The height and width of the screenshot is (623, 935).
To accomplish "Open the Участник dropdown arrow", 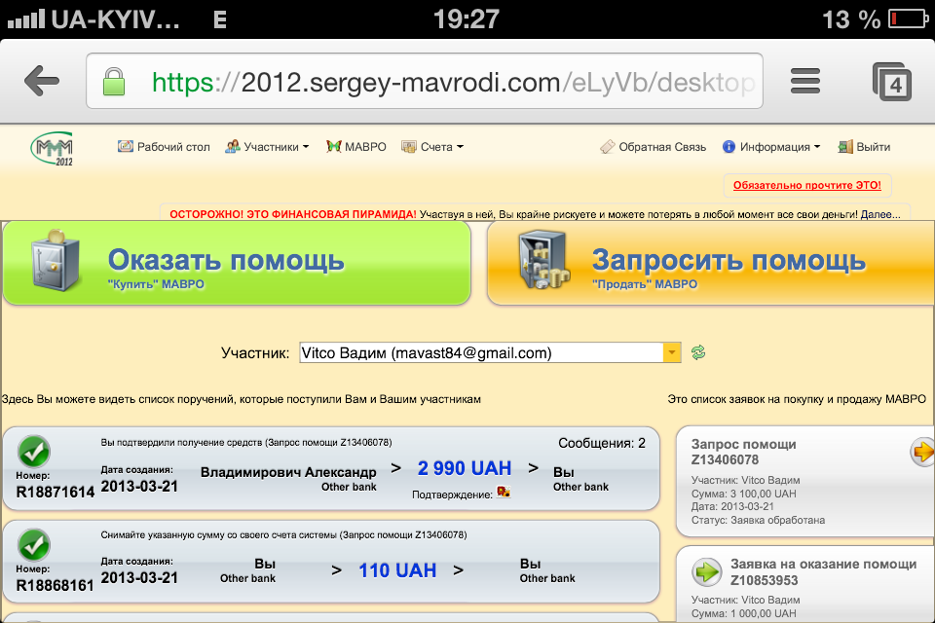I will pyautogui.click(x=671, y=352).
